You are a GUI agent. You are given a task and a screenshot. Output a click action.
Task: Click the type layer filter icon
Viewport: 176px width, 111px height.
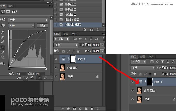click(86, 39)
